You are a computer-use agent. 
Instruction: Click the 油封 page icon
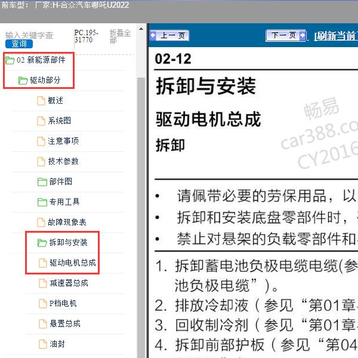tap(43, 344)
